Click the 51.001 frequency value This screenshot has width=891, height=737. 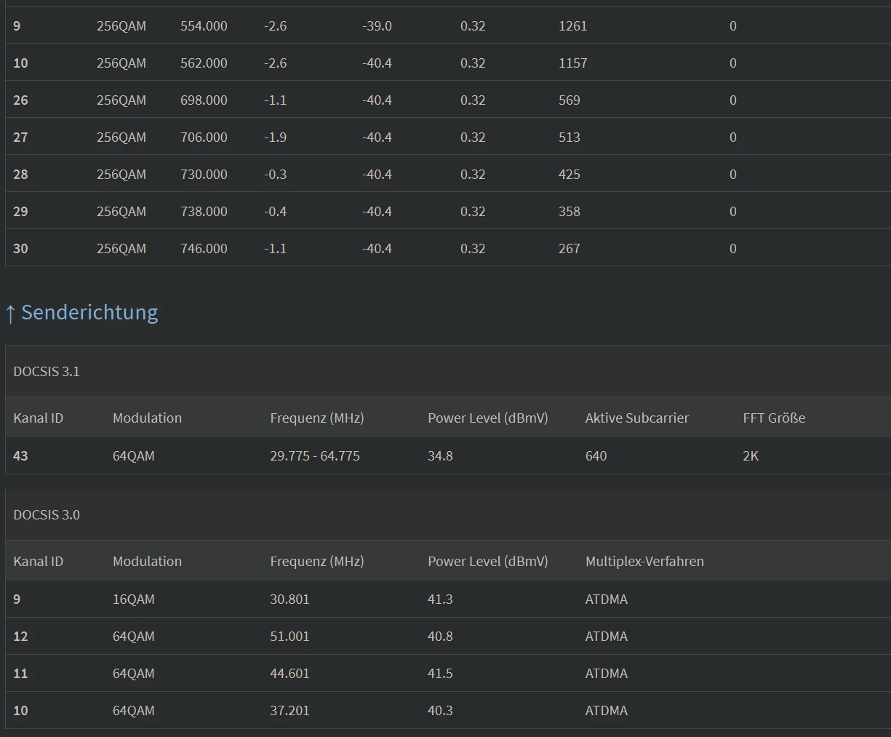289,636
